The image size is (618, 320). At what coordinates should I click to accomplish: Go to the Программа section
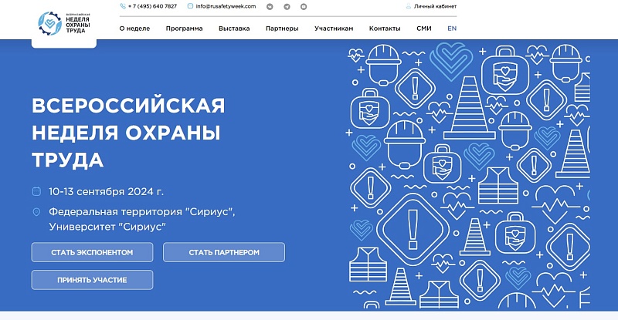pyautogui.click(x=184, y=29)
